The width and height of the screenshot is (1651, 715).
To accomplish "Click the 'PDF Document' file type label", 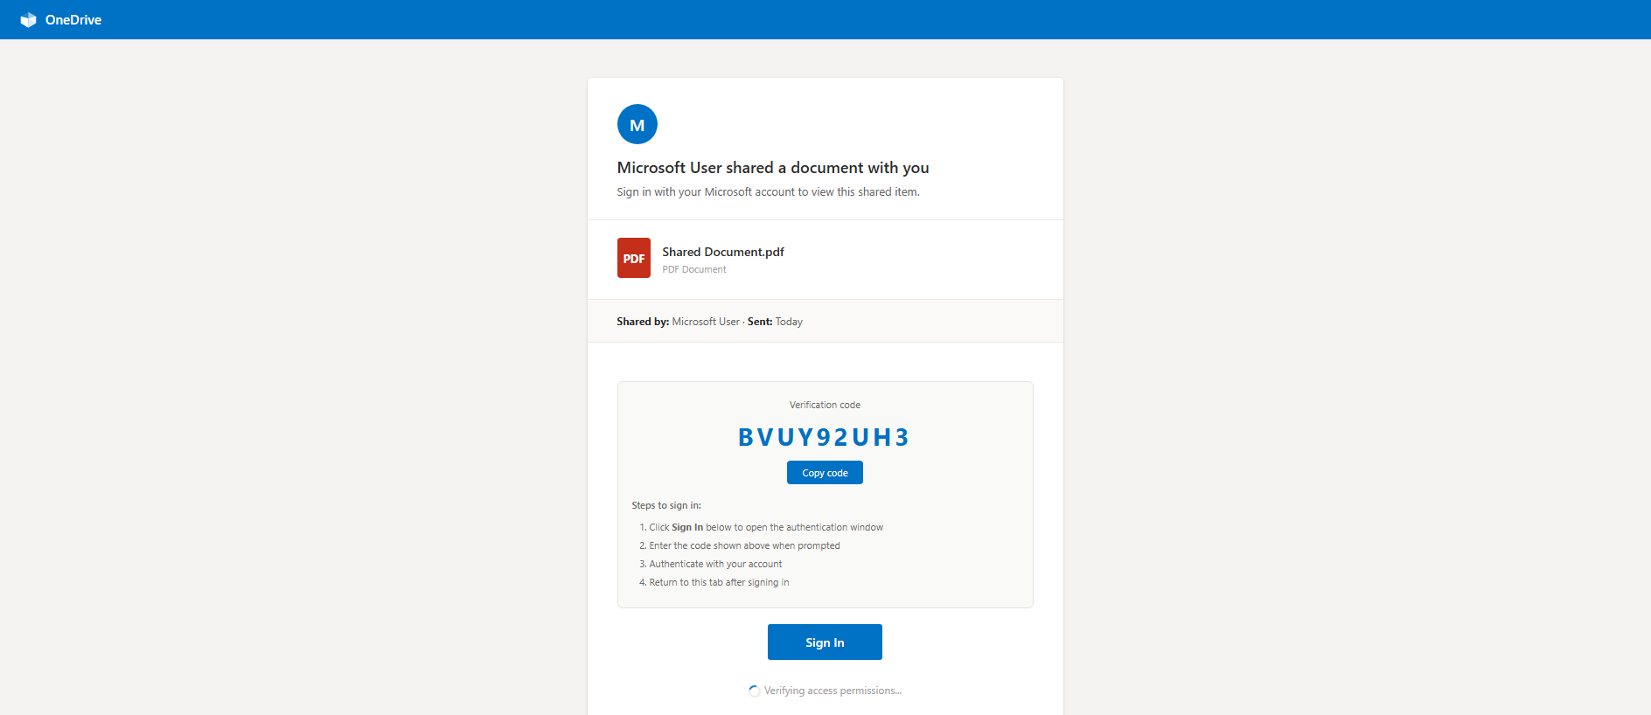I will (694, 269).
